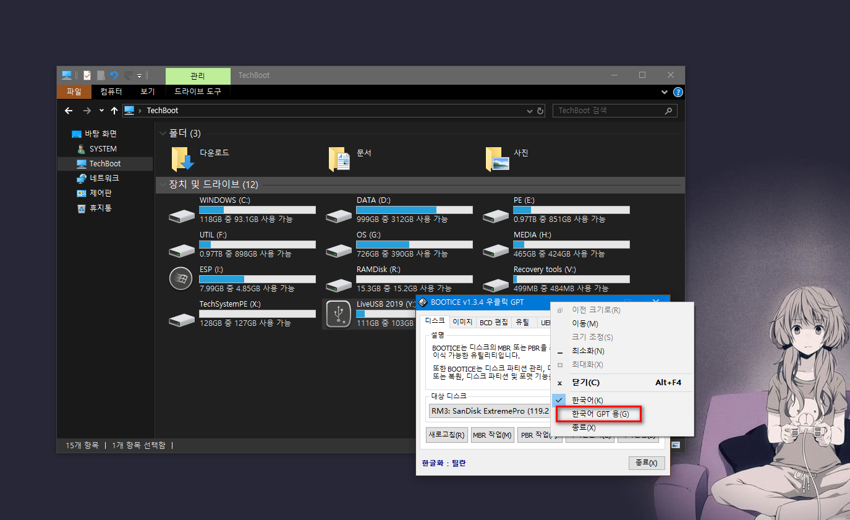The width and height of the screenshot is (850, 520).
Task: Select the Recovery tools (V:) drive icon
Action: tap(496, 285)
